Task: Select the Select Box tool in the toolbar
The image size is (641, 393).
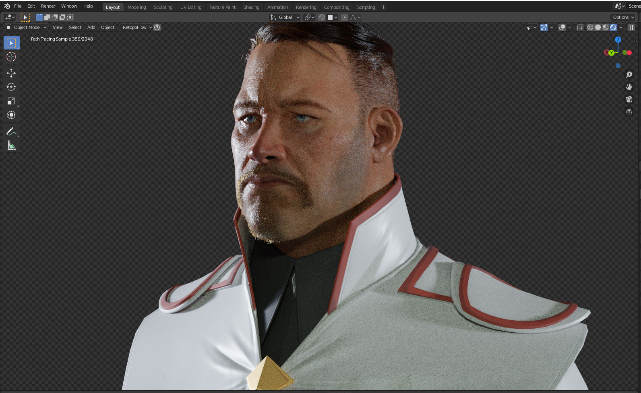Action: point(11,43)
